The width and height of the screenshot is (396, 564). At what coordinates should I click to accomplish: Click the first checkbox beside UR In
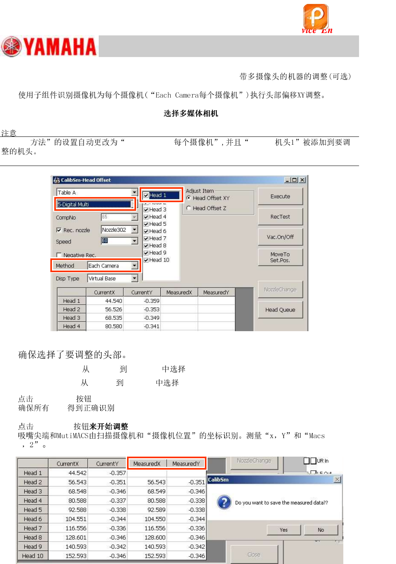tap(307, 461)
